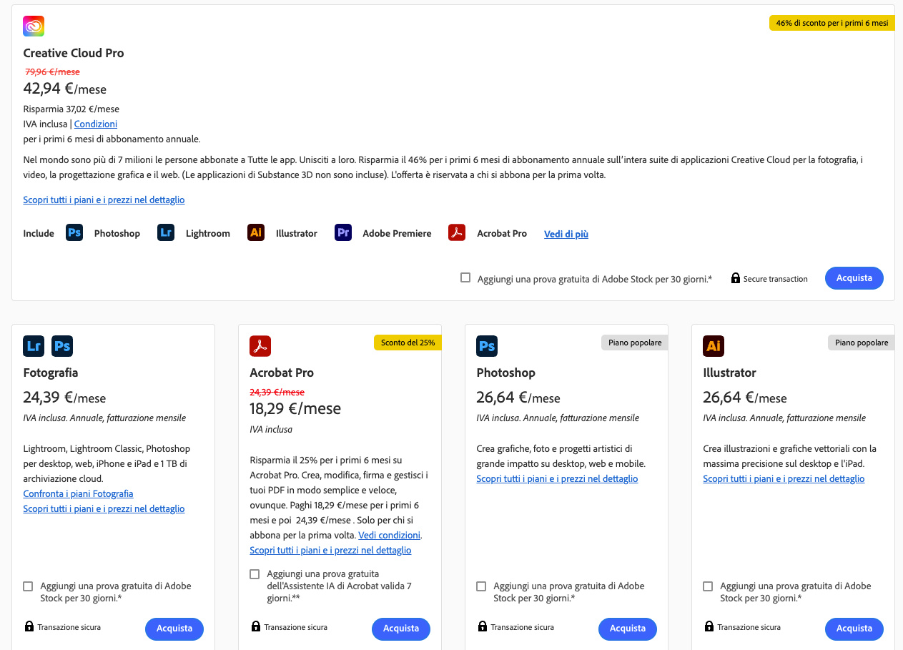Expand the 'Vedi di più' apps list
This screenshot has height=650, width=903.
[x=566, y=234]
